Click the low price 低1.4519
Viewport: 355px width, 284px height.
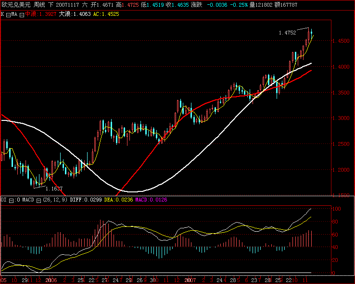(x=152, y=5)
